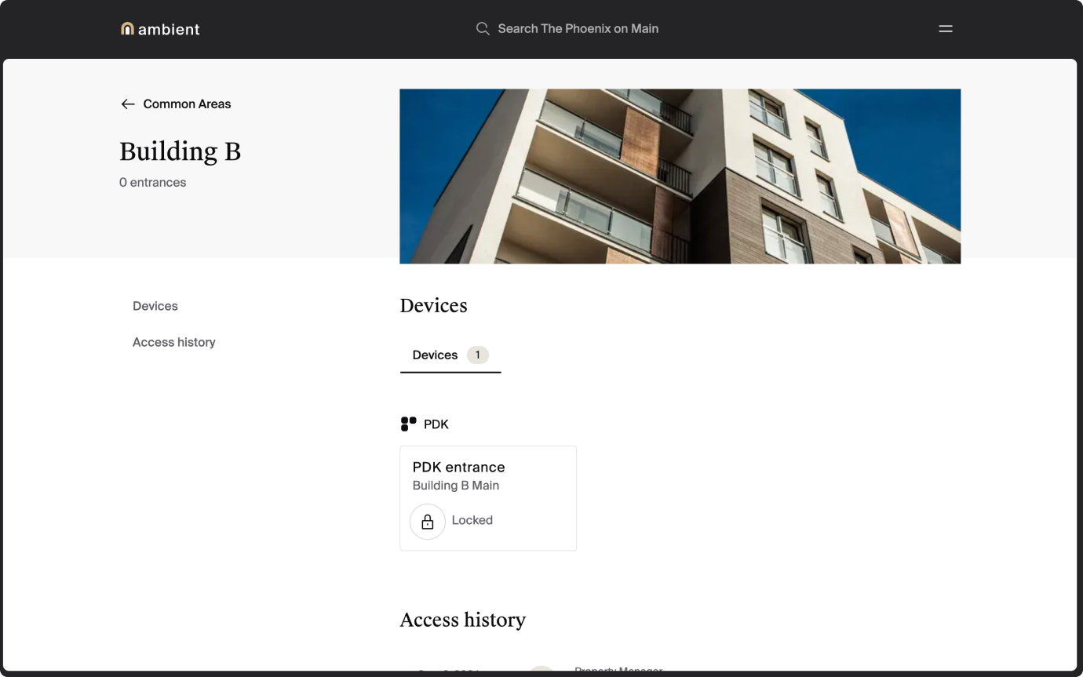Click the ambient arch logo icon
This screenshot has height=677, width=1083.
coord(127,29)
